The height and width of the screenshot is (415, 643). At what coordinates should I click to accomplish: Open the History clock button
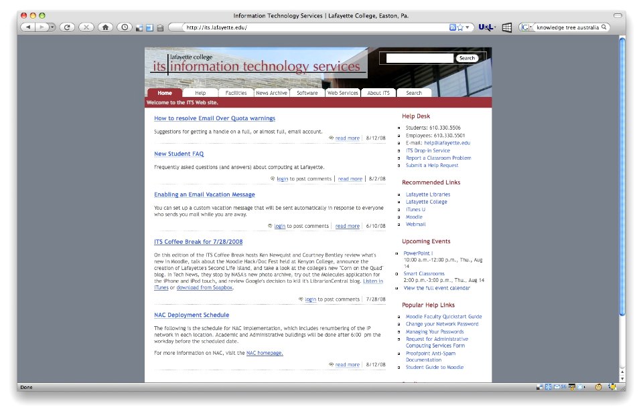coord(125,27)
